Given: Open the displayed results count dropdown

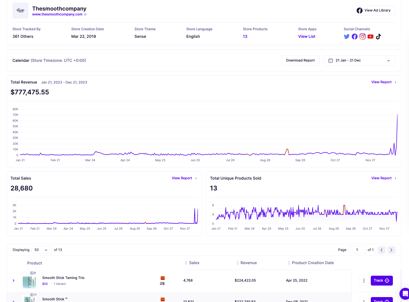Looking at the screenshot, I should [x=41, y=250].
